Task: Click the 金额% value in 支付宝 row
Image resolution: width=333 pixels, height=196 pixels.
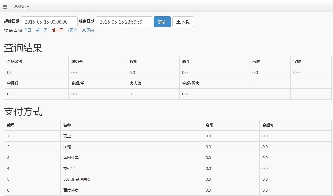Action: [265, 169]
